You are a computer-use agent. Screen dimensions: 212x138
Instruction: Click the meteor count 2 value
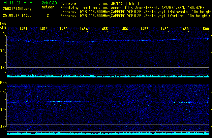click(x=48, y=15)
